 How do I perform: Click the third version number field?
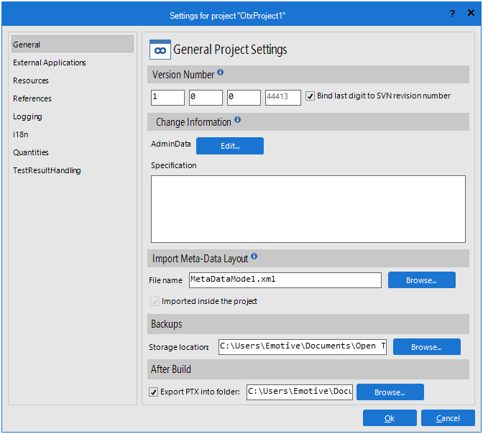(x=244, y=98)
